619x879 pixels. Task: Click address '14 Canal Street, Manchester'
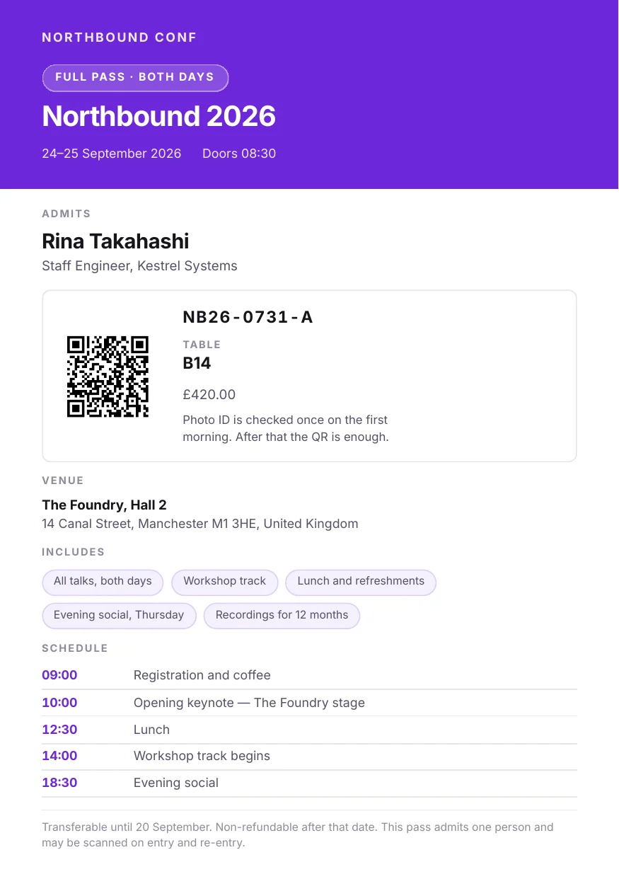click(x=200, y=524)
